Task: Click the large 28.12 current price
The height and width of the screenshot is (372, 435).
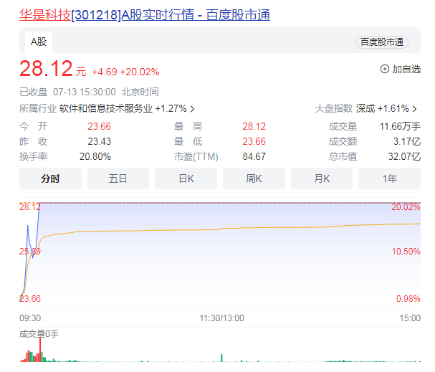Action: coord(46,70)
